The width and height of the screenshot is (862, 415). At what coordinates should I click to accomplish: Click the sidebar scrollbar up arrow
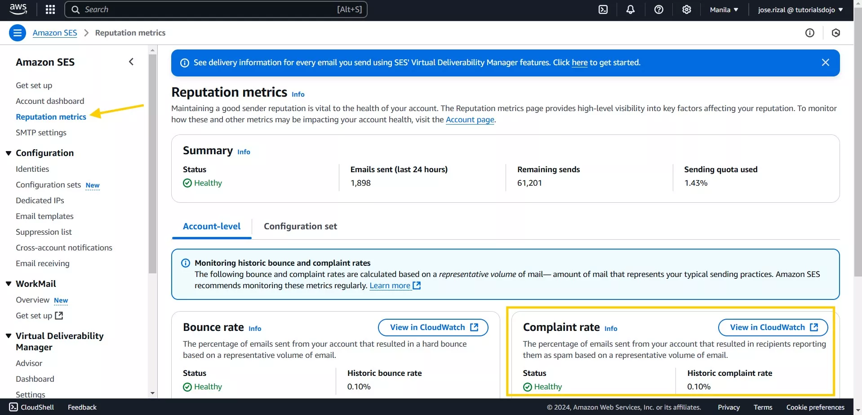pos(152,50)
